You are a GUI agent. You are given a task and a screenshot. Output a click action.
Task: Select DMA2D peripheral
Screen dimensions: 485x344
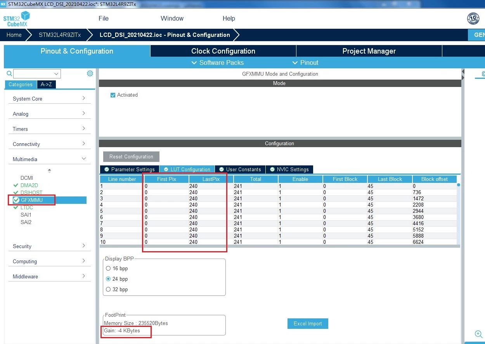click(x=29, y=185)
